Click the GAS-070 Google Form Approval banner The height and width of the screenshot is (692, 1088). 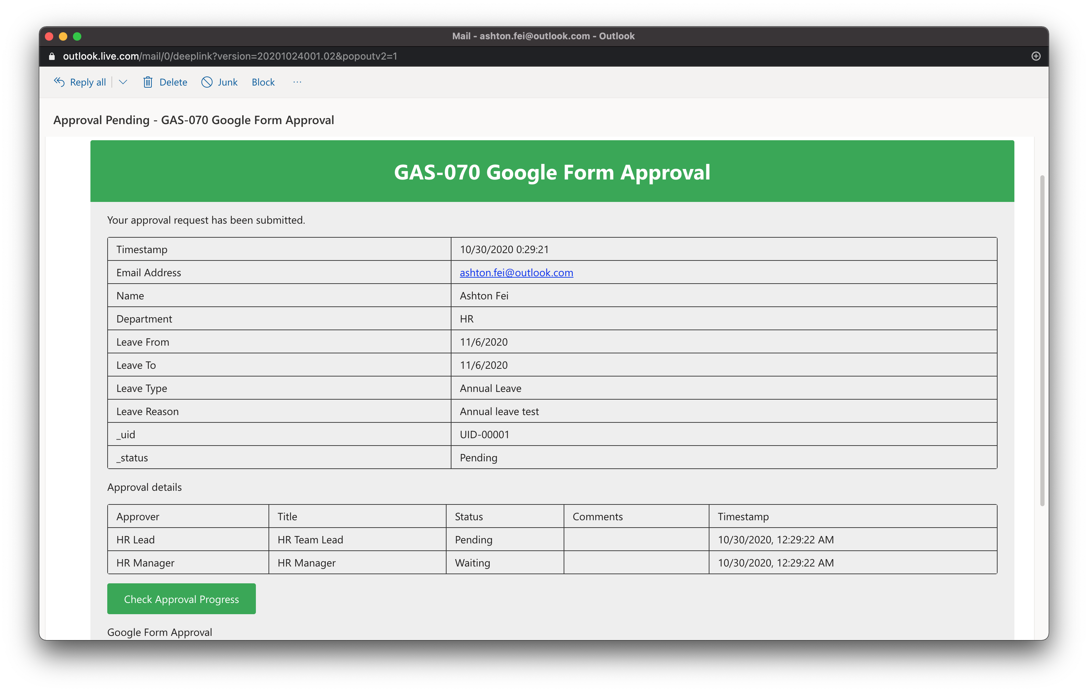pos(552,171)
